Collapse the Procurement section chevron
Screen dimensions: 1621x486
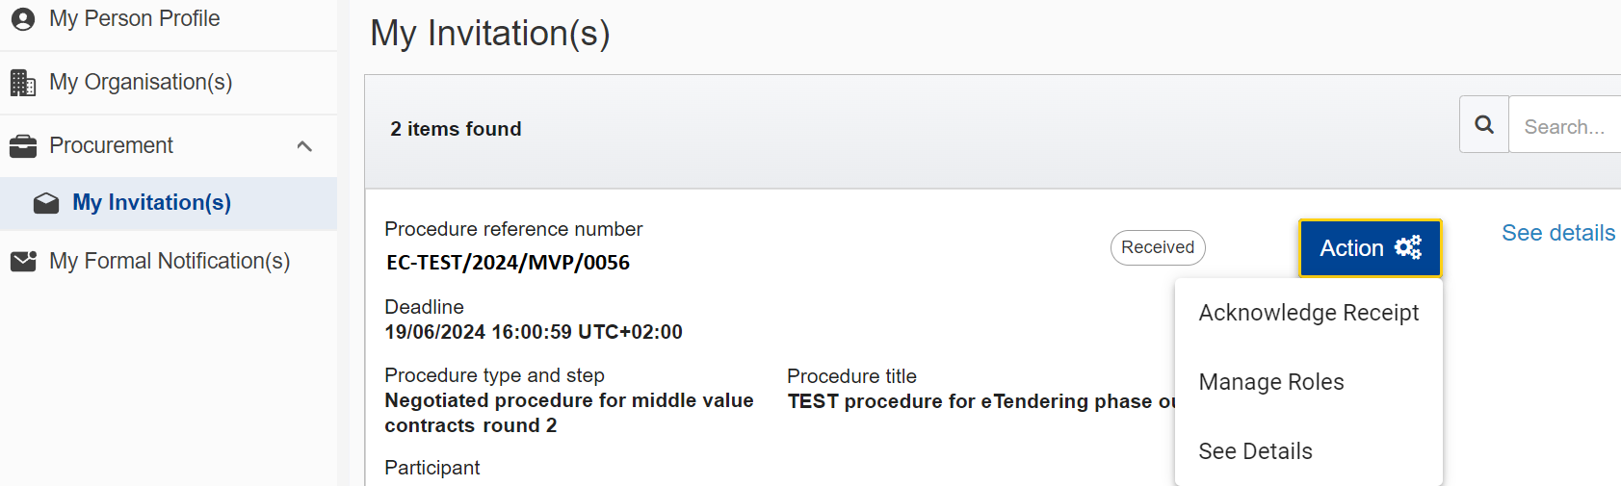coord(304,146)
